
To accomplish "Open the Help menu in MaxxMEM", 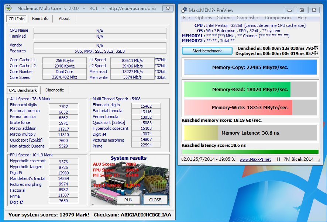I will (x=302, y=18).
